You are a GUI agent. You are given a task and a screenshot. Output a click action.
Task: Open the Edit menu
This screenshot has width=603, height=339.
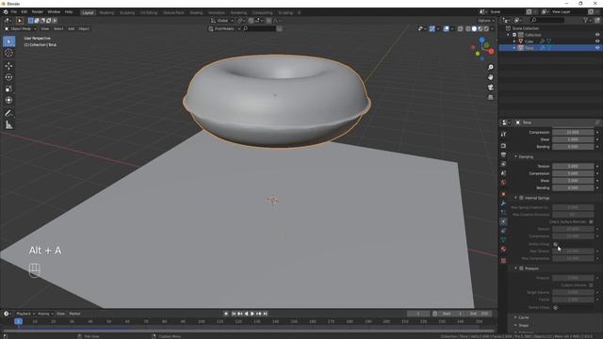pos(24,12)
